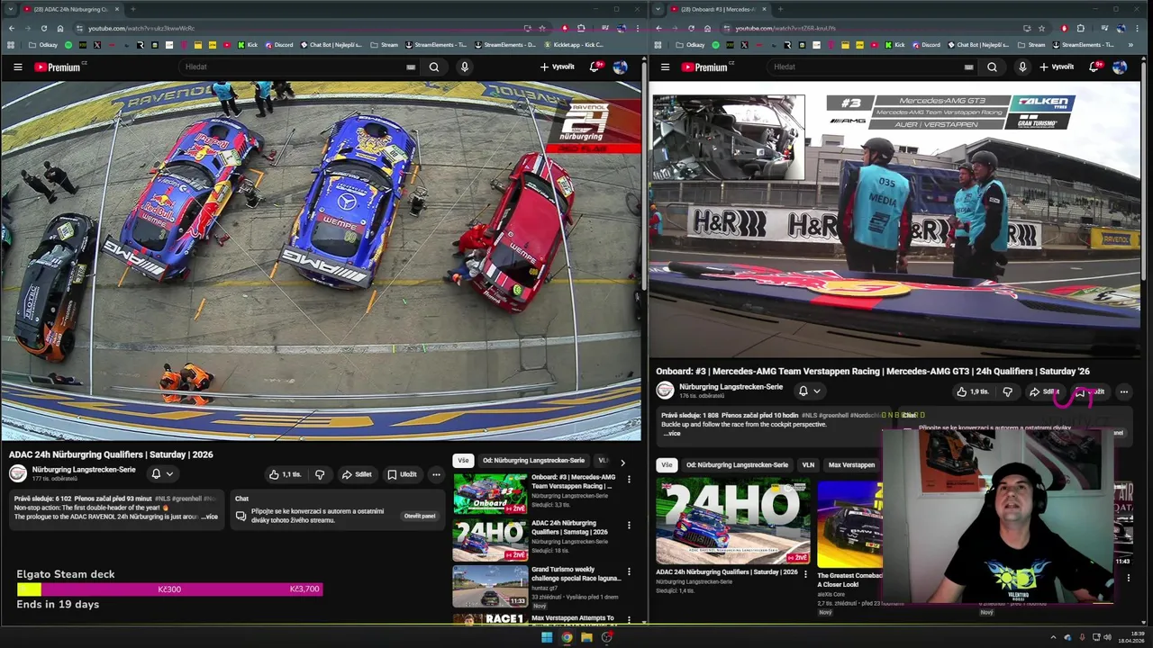Select VLN chip in right window
1153x648 pixels.
808,465
